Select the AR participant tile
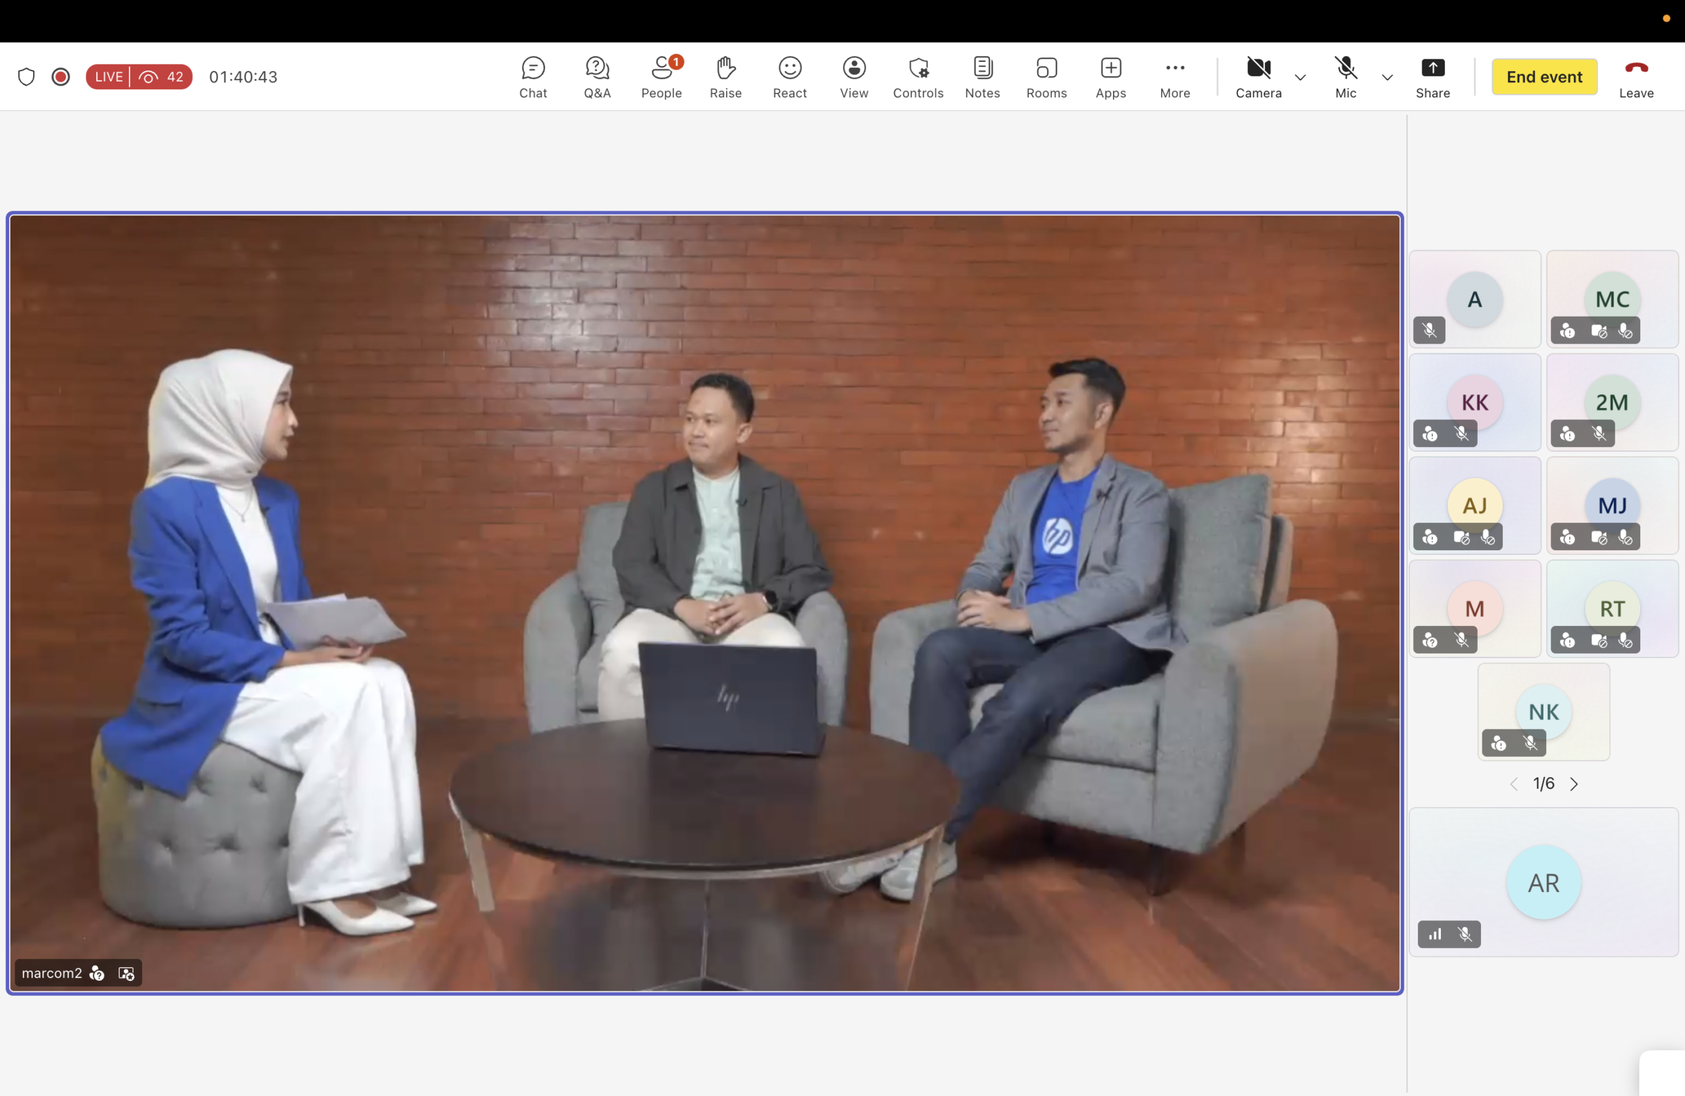 (1543, 882)
